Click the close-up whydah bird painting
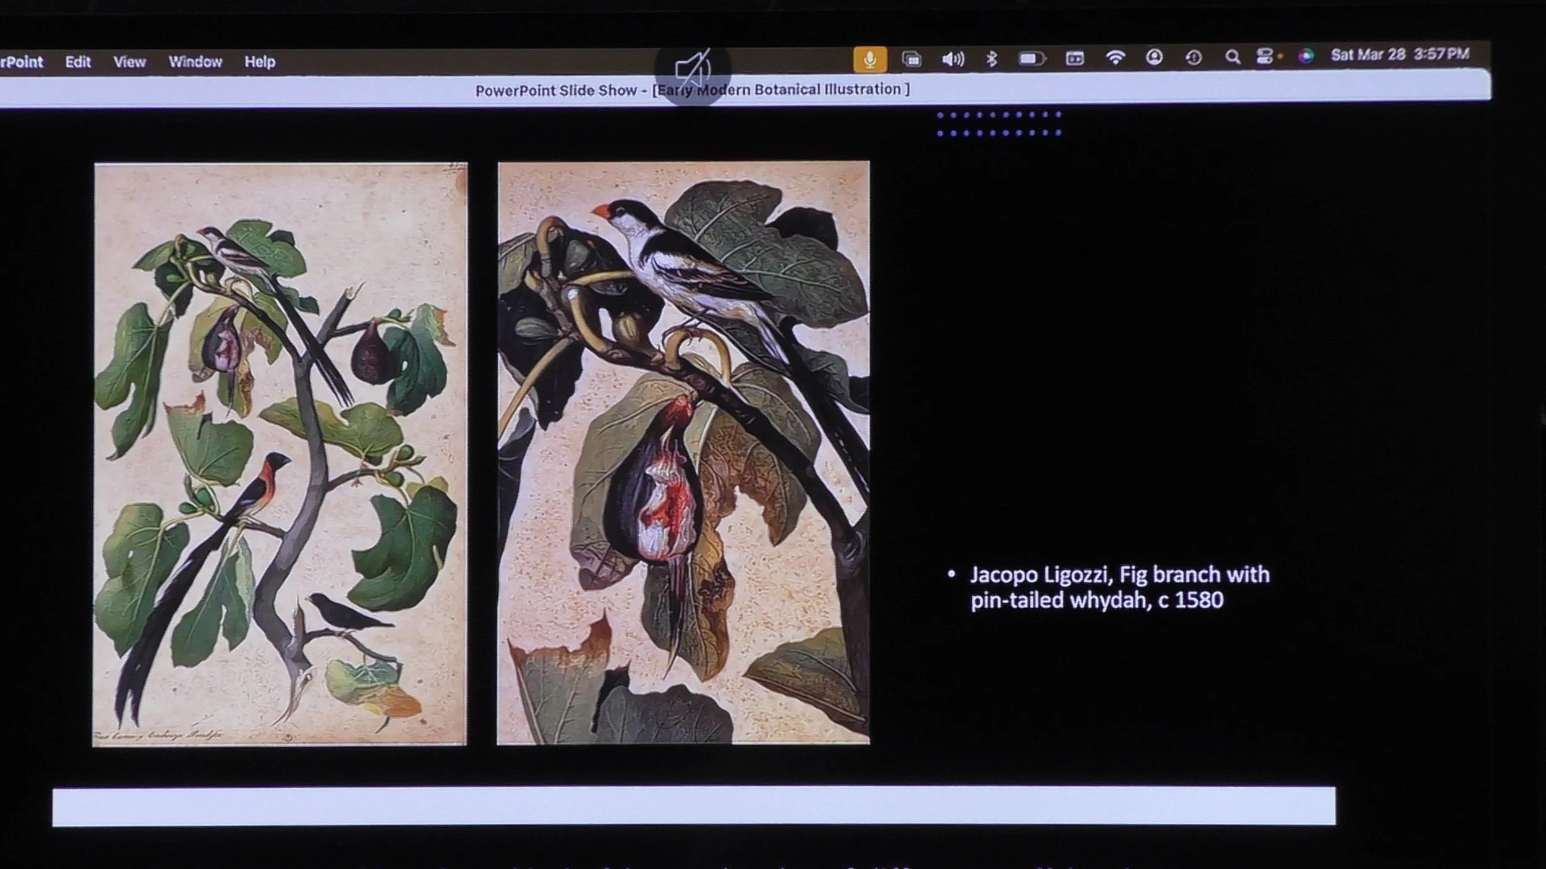The width and height of the screenshot is (1546, 869). (x=683, y=453)
